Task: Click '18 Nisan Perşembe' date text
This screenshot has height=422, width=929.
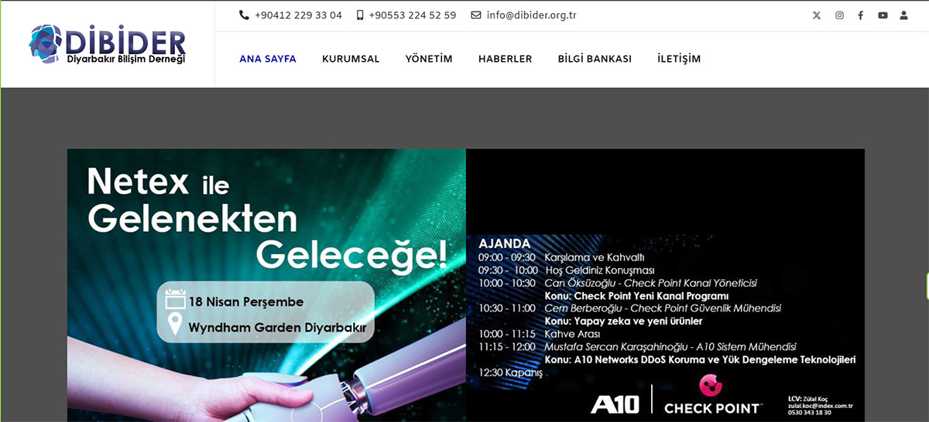Action: 246,301
